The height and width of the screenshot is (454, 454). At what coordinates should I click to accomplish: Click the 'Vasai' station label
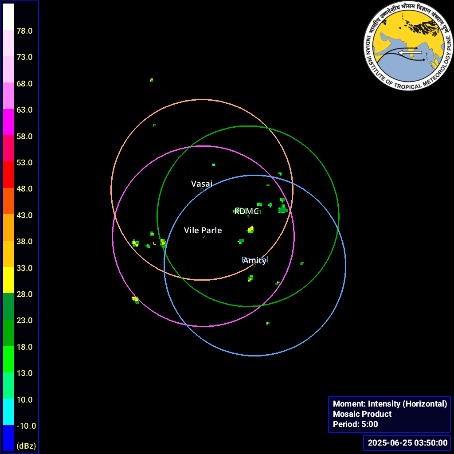click(202, 184)
